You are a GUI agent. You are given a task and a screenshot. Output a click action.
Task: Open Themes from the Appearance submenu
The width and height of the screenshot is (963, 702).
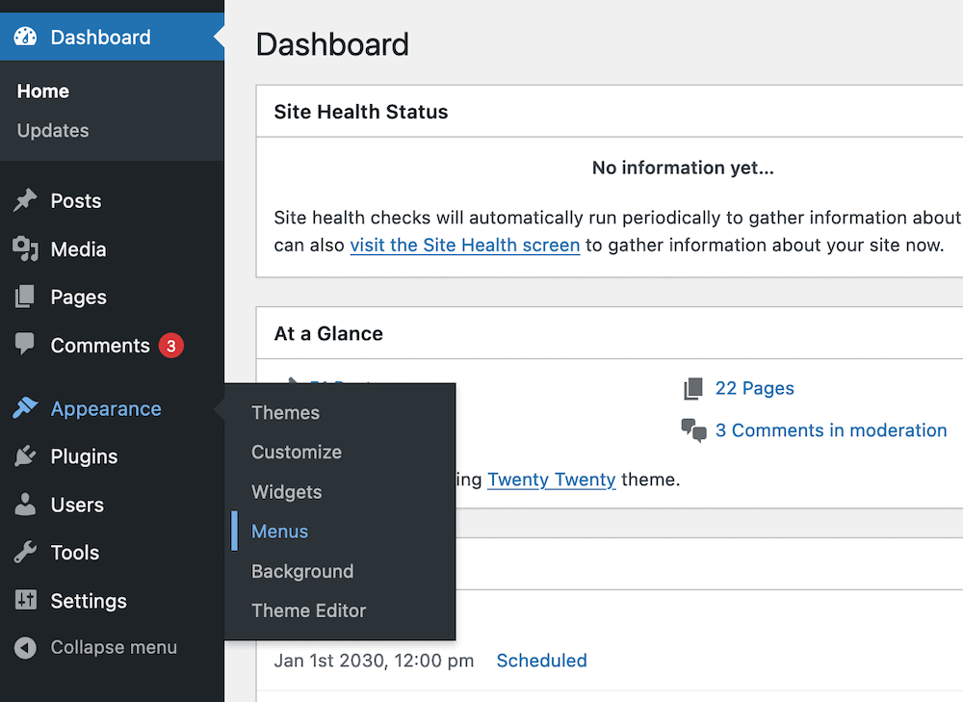[285, 412]
